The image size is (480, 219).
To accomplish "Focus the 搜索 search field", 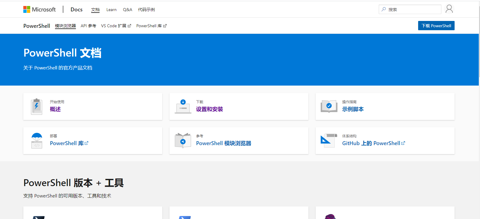I will [x=410, y=9].
